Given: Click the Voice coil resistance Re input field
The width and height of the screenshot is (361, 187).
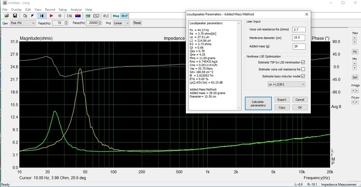Looking at the screenshot, I should coord(299,29).
